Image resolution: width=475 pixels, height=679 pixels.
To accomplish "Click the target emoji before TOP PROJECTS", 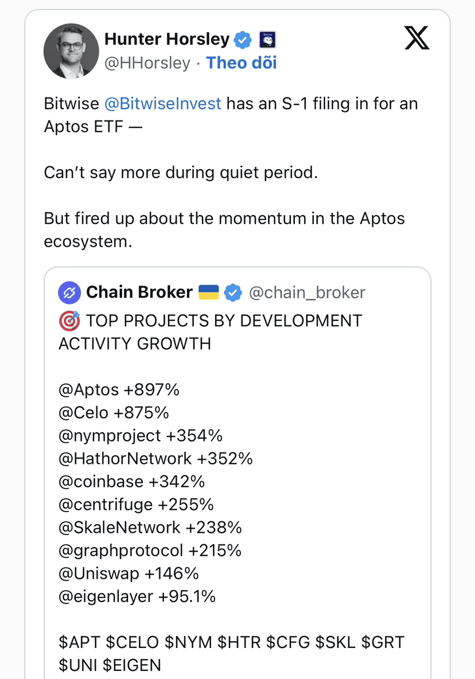I will [x=69, y=321].
